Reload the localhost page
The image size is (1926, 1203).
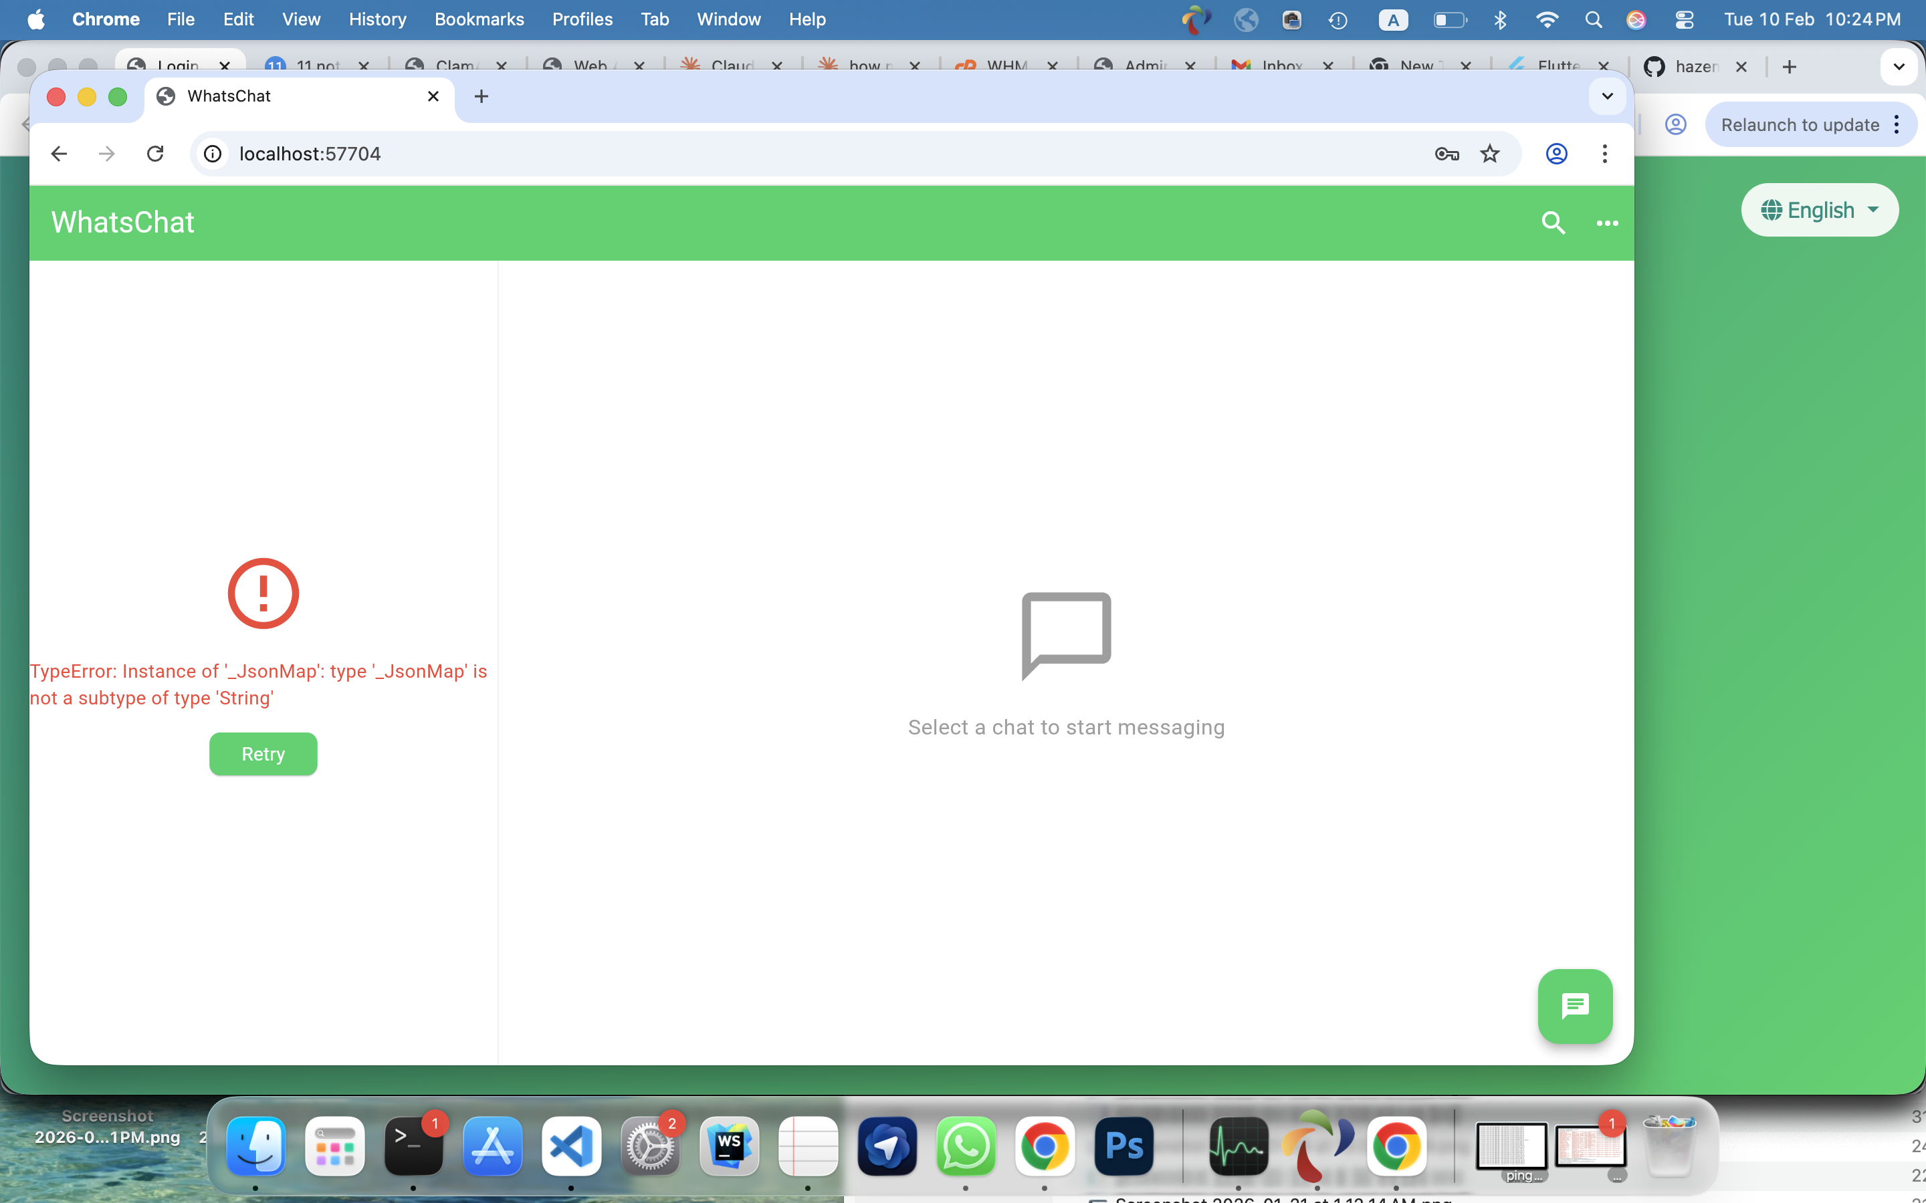(x=155, y=154)
